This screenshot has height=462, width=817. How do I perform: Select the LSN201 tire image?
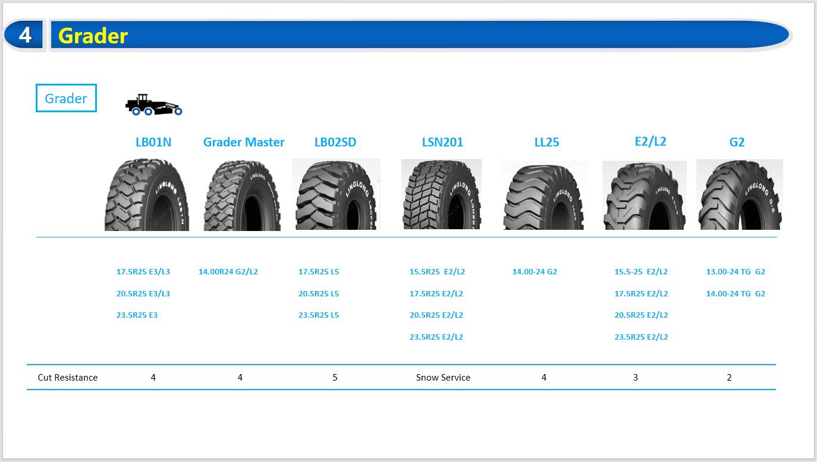pyautogui.click(x=441, y=194)
